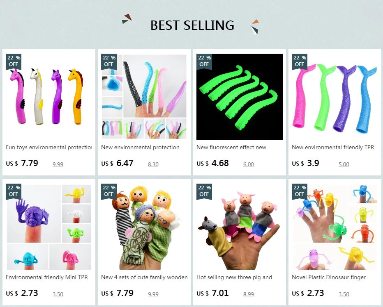Open the octopus tentacle finger toys image

(144, 97)
